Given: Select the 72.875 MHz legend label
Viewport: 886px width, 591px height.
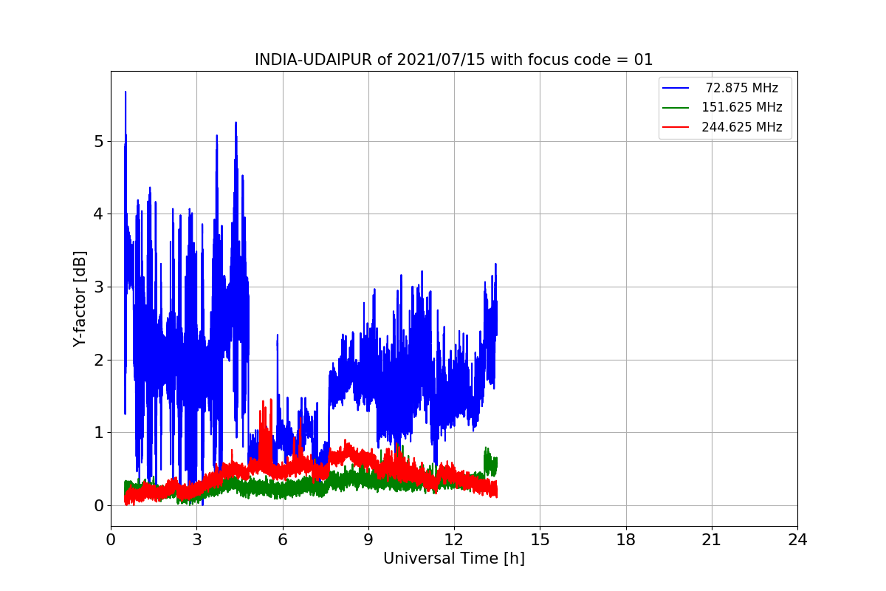Looking at the screenshot, I should coord(742,88).
